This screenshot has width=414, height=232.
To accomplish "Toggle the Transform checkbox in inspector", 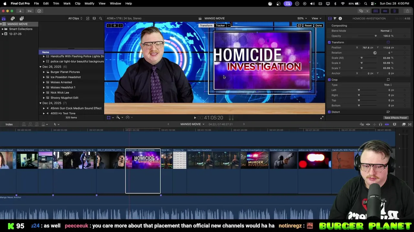I will (x=329, y=42).
